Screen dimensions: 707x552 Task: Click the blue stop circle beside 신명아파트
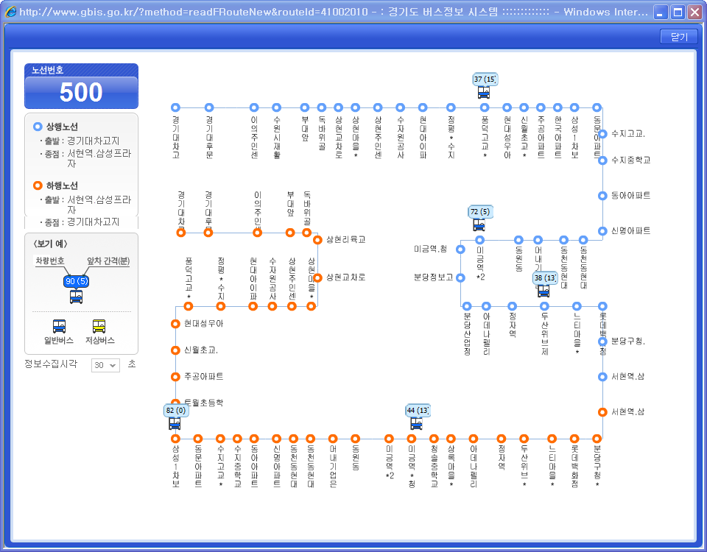pos(602,231)
